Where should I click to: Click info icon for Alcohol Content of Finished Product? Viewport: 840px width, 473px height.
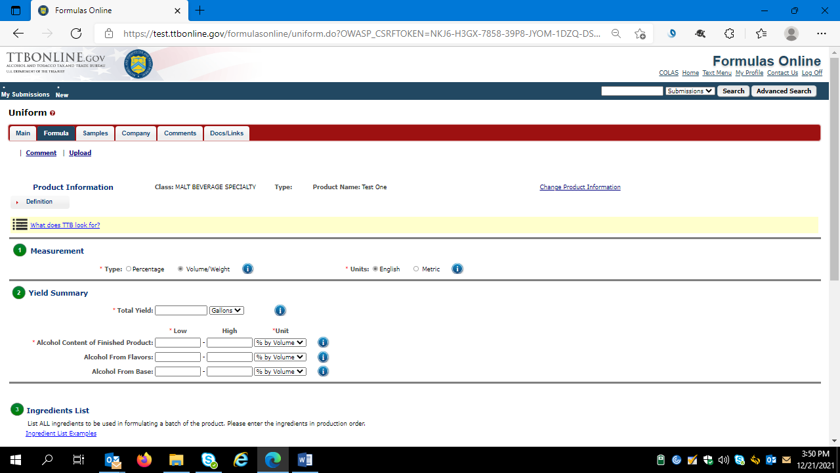323,342
